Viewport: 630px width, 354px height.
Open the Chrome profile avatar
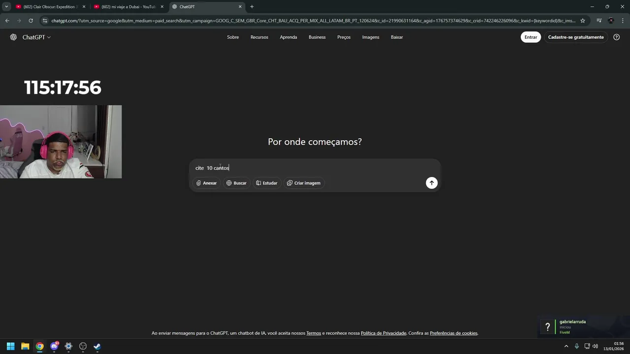[x=611, y=21]
